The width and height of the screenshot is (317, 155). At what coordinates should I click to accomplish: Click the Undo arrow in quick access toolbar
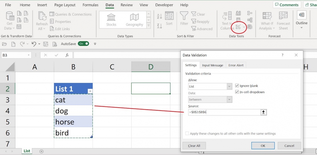point(34,44)
